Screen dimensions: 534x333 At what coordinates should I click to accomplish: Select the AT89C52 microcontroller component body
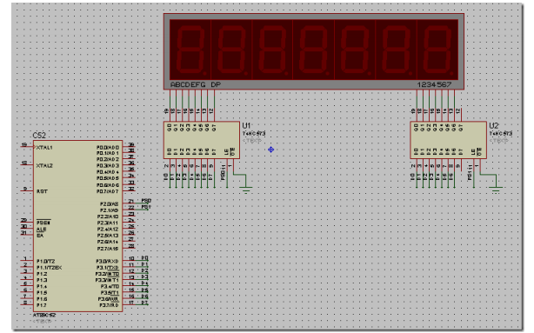tap(77, 226)
